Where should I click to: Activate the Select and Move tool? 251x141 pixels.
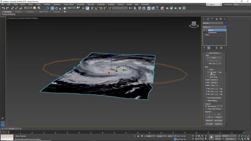coord(52,8)
